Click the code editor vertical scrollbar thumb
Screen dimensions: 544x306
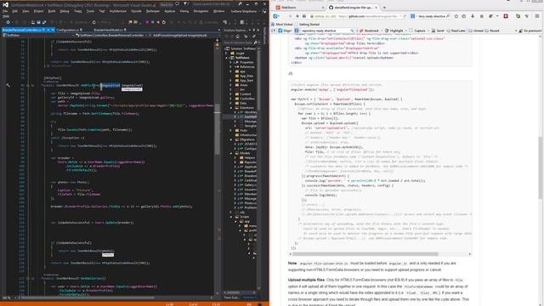[x=218, y=129]
